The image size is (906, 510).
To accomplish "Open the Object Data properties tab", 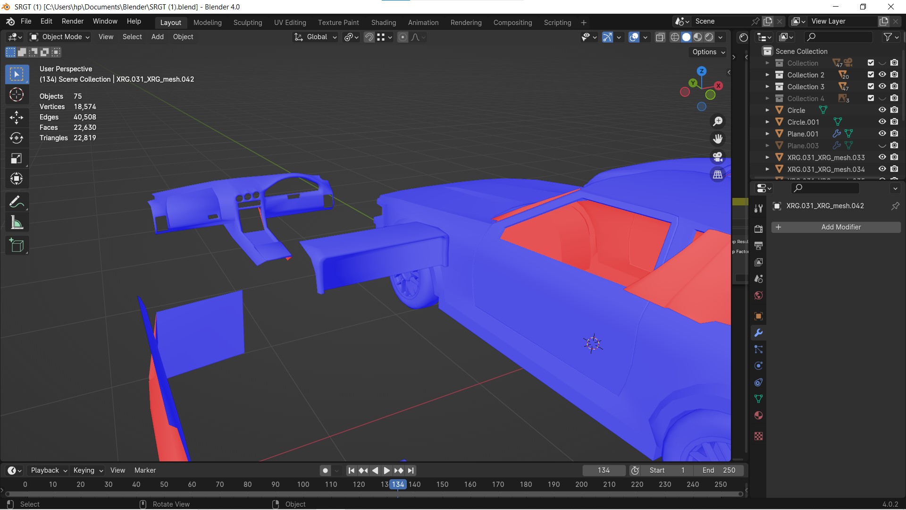I will (x=758, y=399).
